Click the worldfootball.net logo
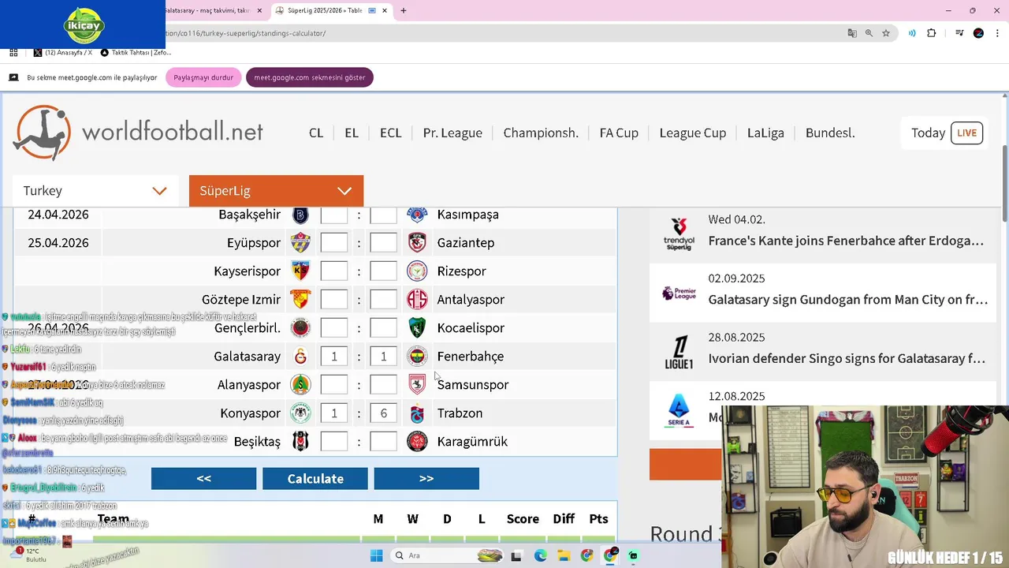 (x=138, y=133)
